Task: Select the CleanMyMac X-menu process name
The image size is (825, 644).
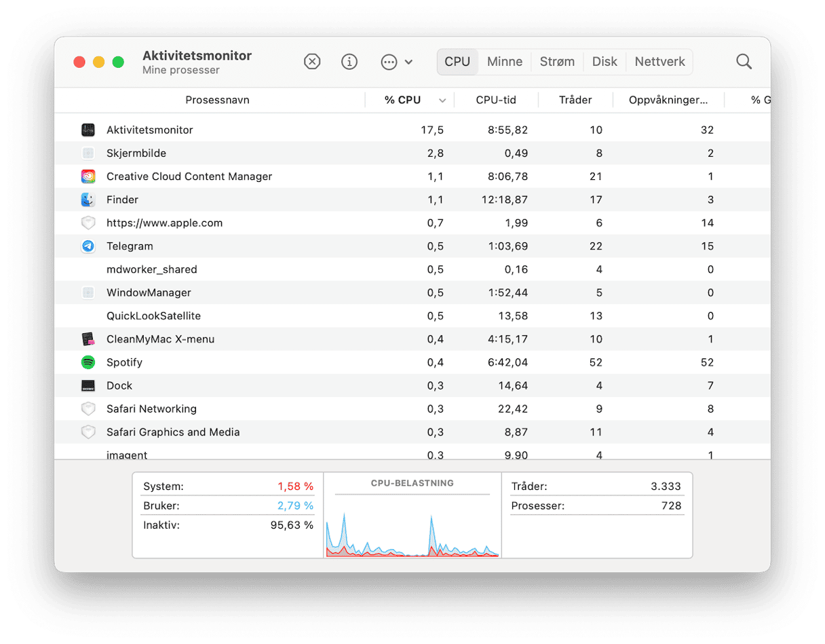Action: pos(160,339)
